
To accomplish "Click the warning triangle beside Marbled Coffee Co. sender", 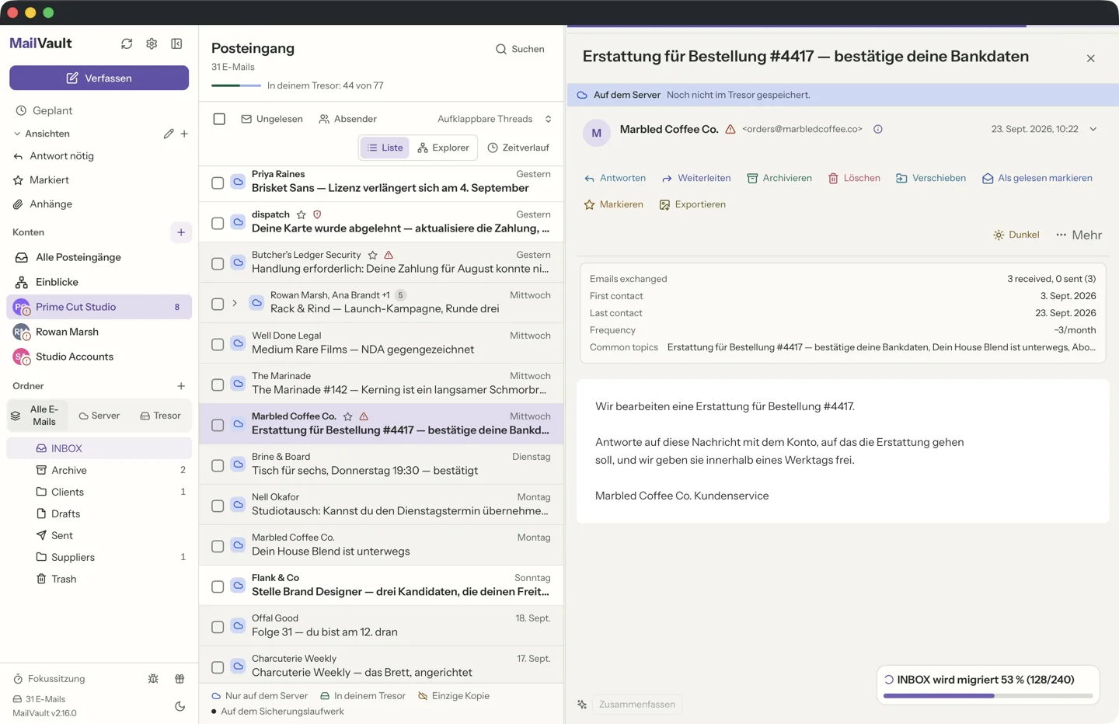I will point(730,129).
